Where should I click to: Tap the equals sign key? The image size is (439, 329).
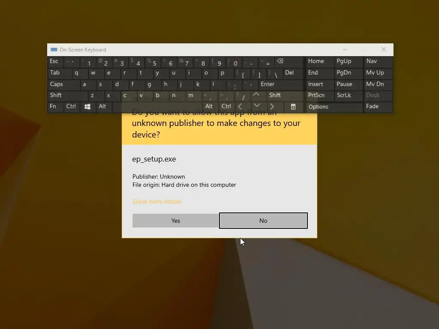click(266, 62)
